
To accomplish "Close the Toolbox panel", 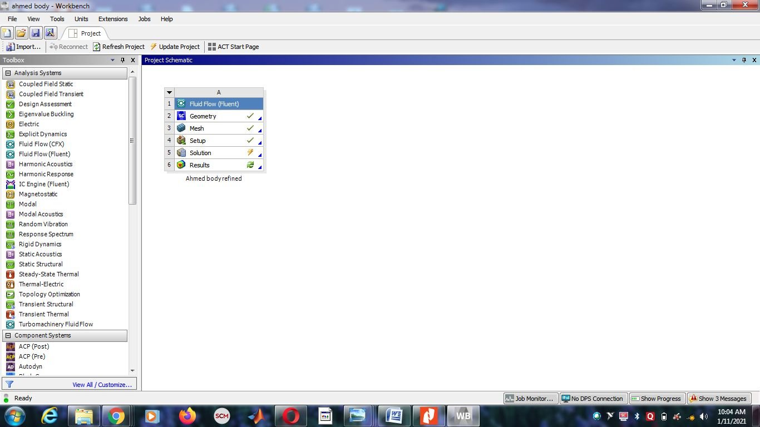I will click(133, 60).
